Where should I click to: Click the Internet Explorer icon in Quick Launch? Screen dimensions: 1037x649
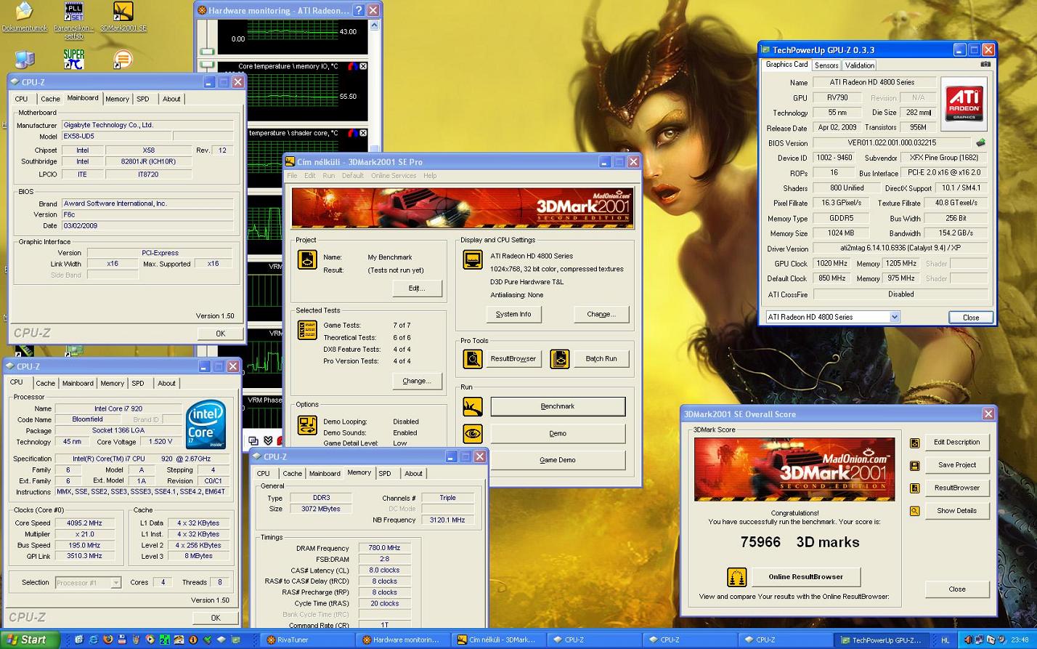(93, 640)
